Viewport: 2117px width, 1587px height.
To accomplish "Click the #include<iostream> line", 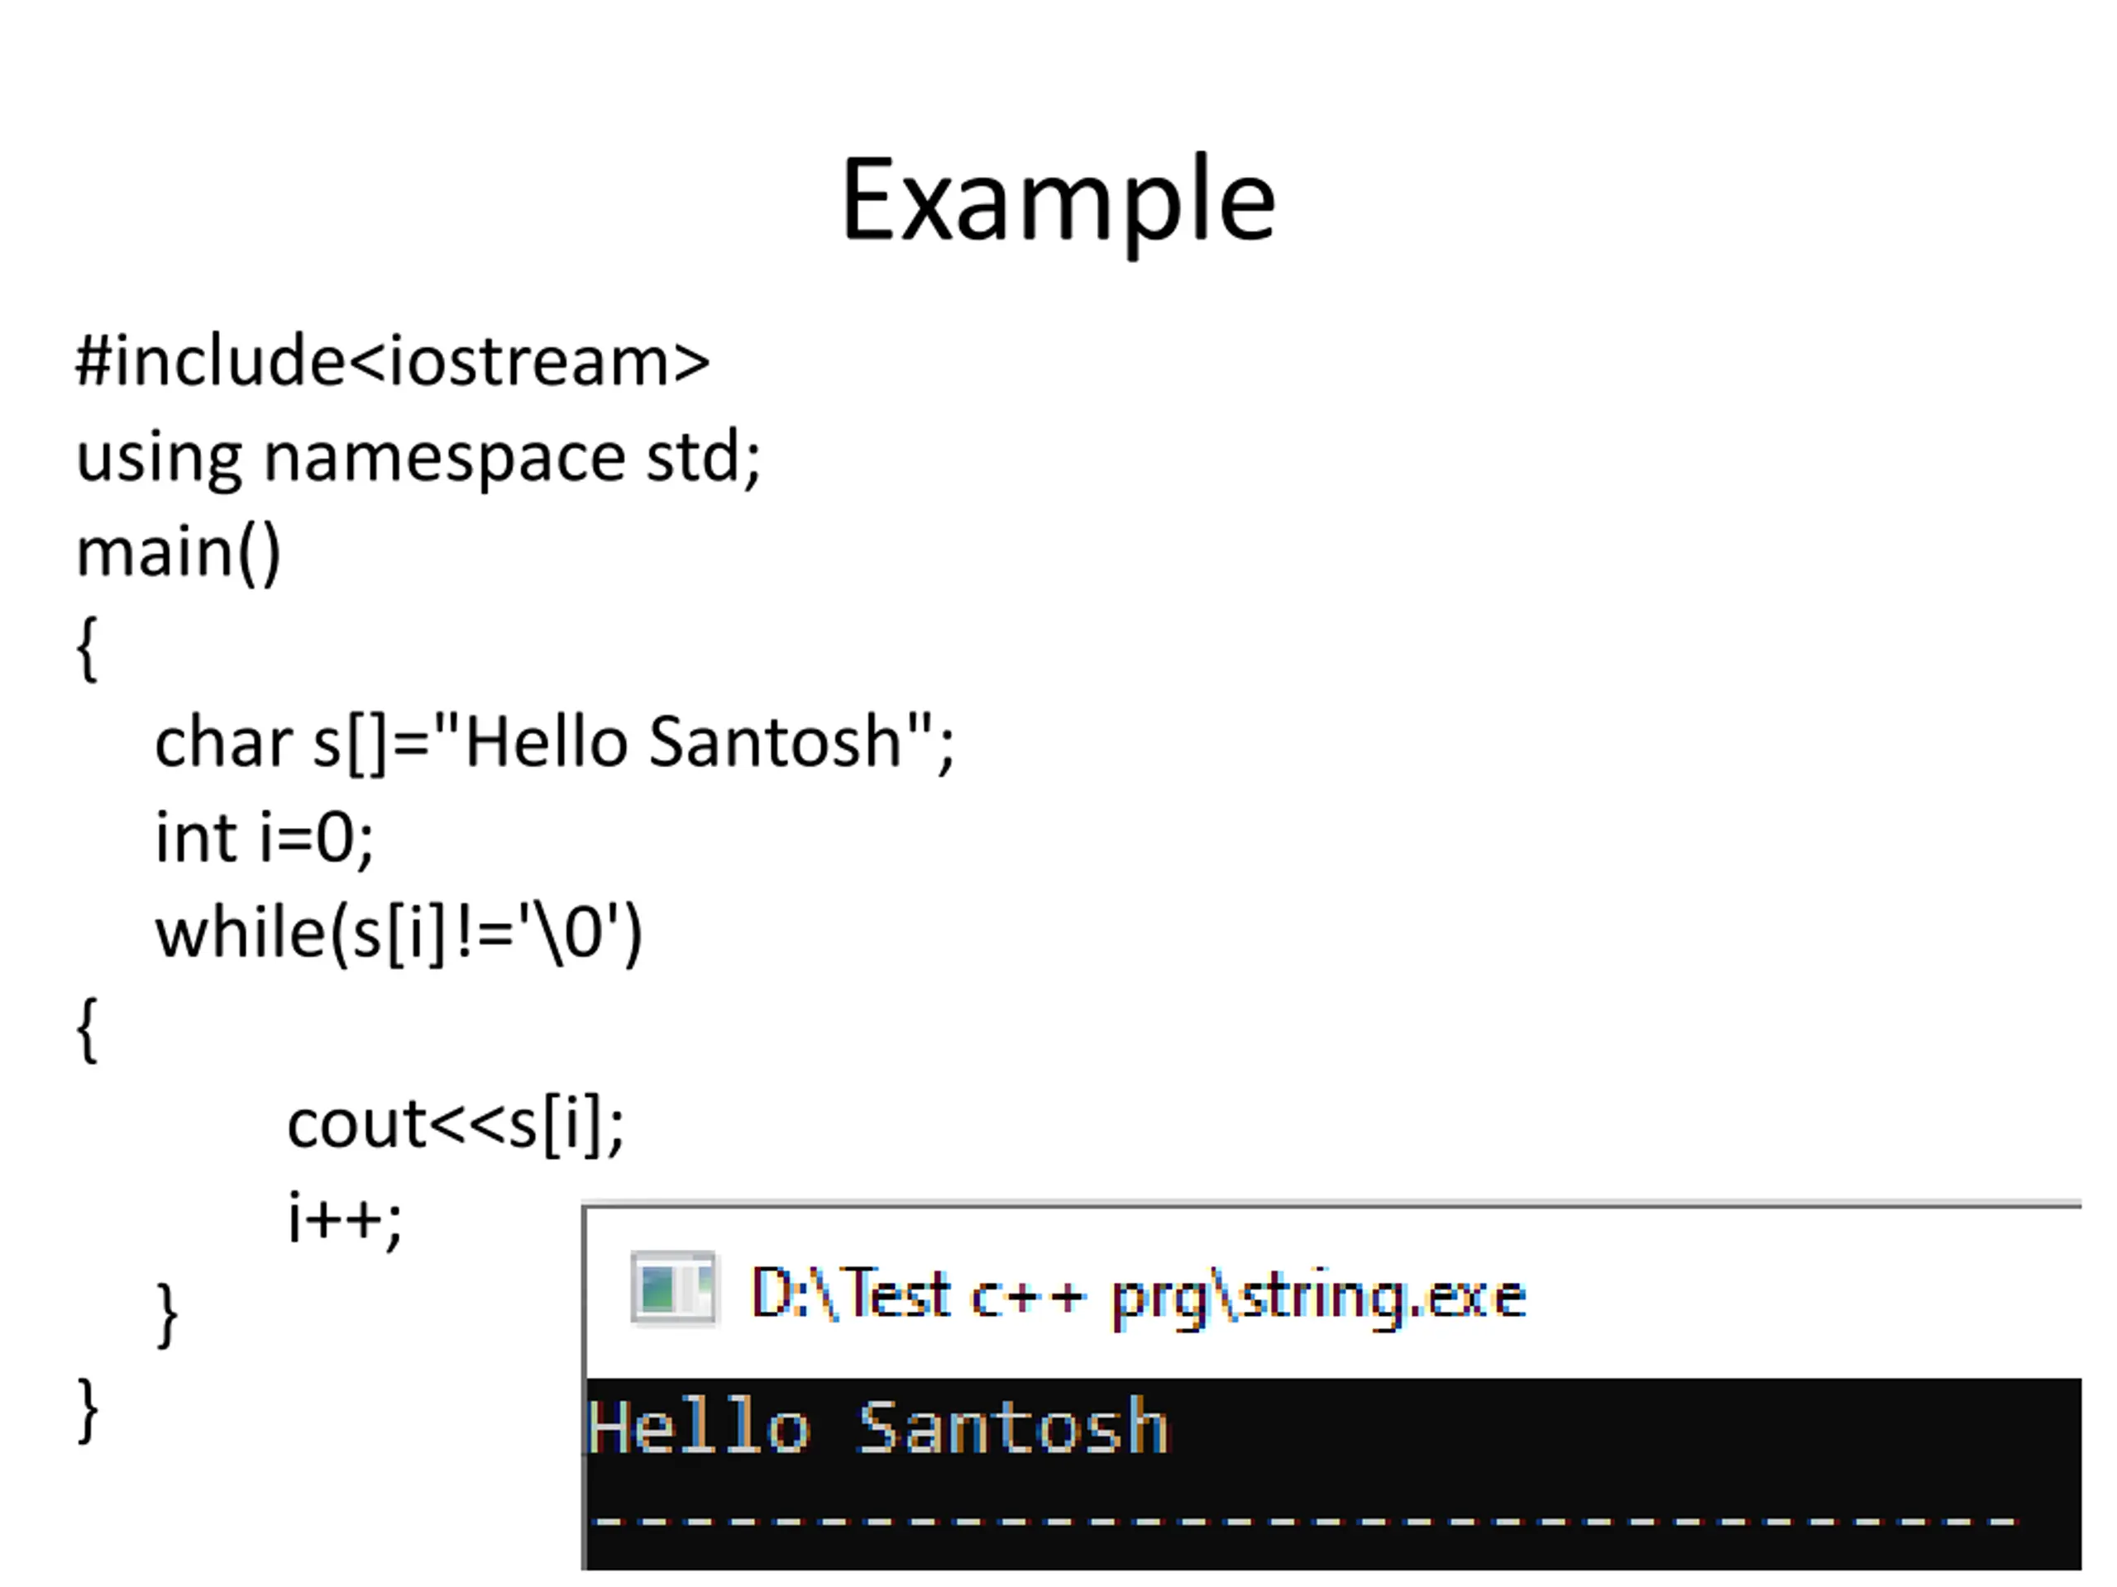I will click(x=393, y=361).
